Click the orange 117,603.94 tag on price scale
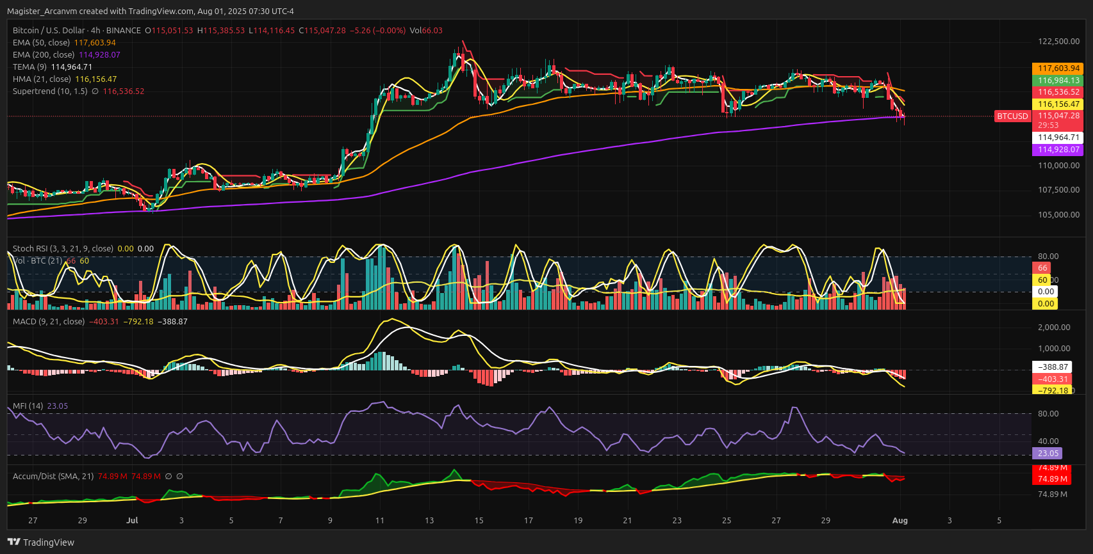 coord(1058,68)
